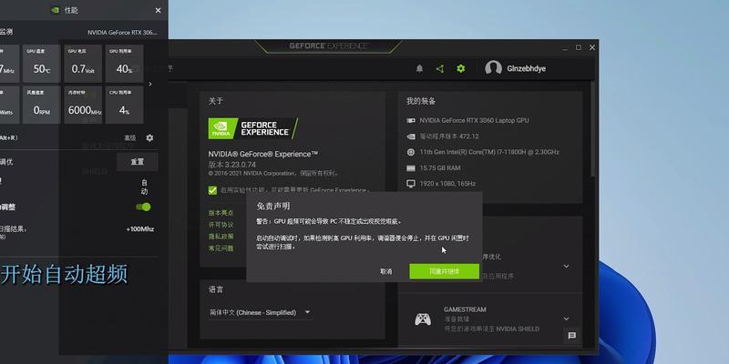
Task: Click 取消 in the disclaimer dialog
Action: (x=385, y=271)
